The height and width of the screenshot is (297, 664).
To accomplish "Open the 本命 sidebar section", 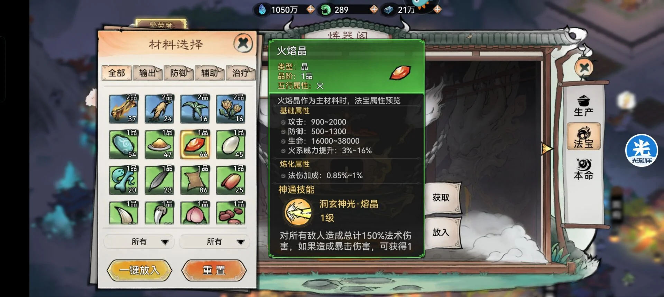I will [x=583, y=169].
